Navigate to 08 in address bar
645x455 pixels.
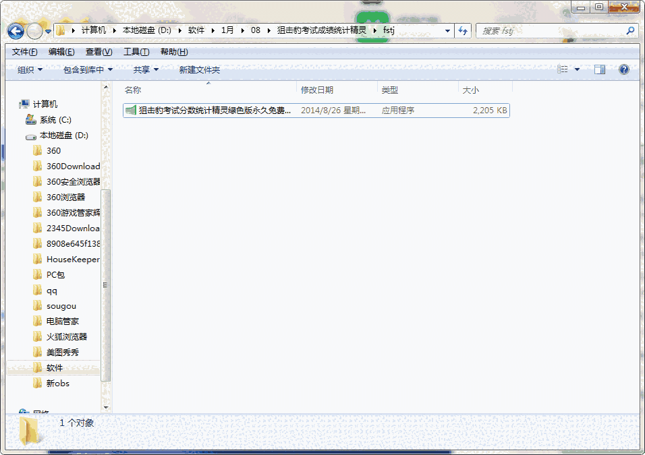tap(256, 30)
